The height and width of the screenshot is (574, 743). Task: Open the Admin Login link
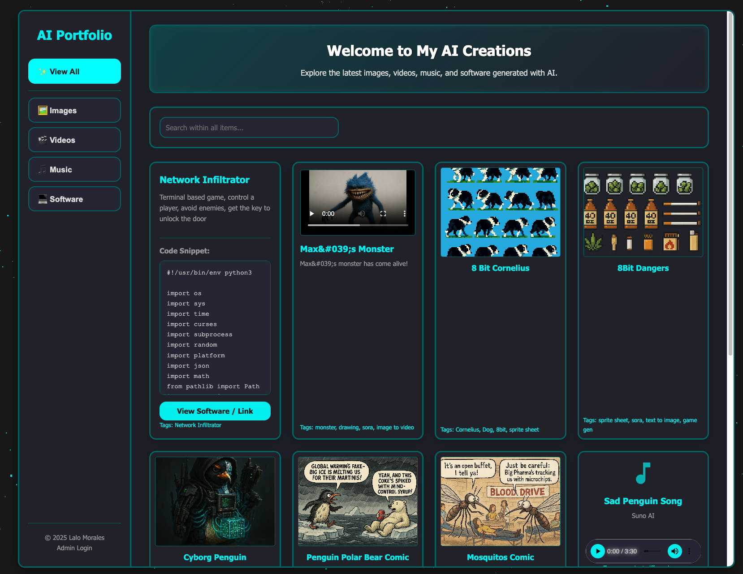[x=74, y=548]
